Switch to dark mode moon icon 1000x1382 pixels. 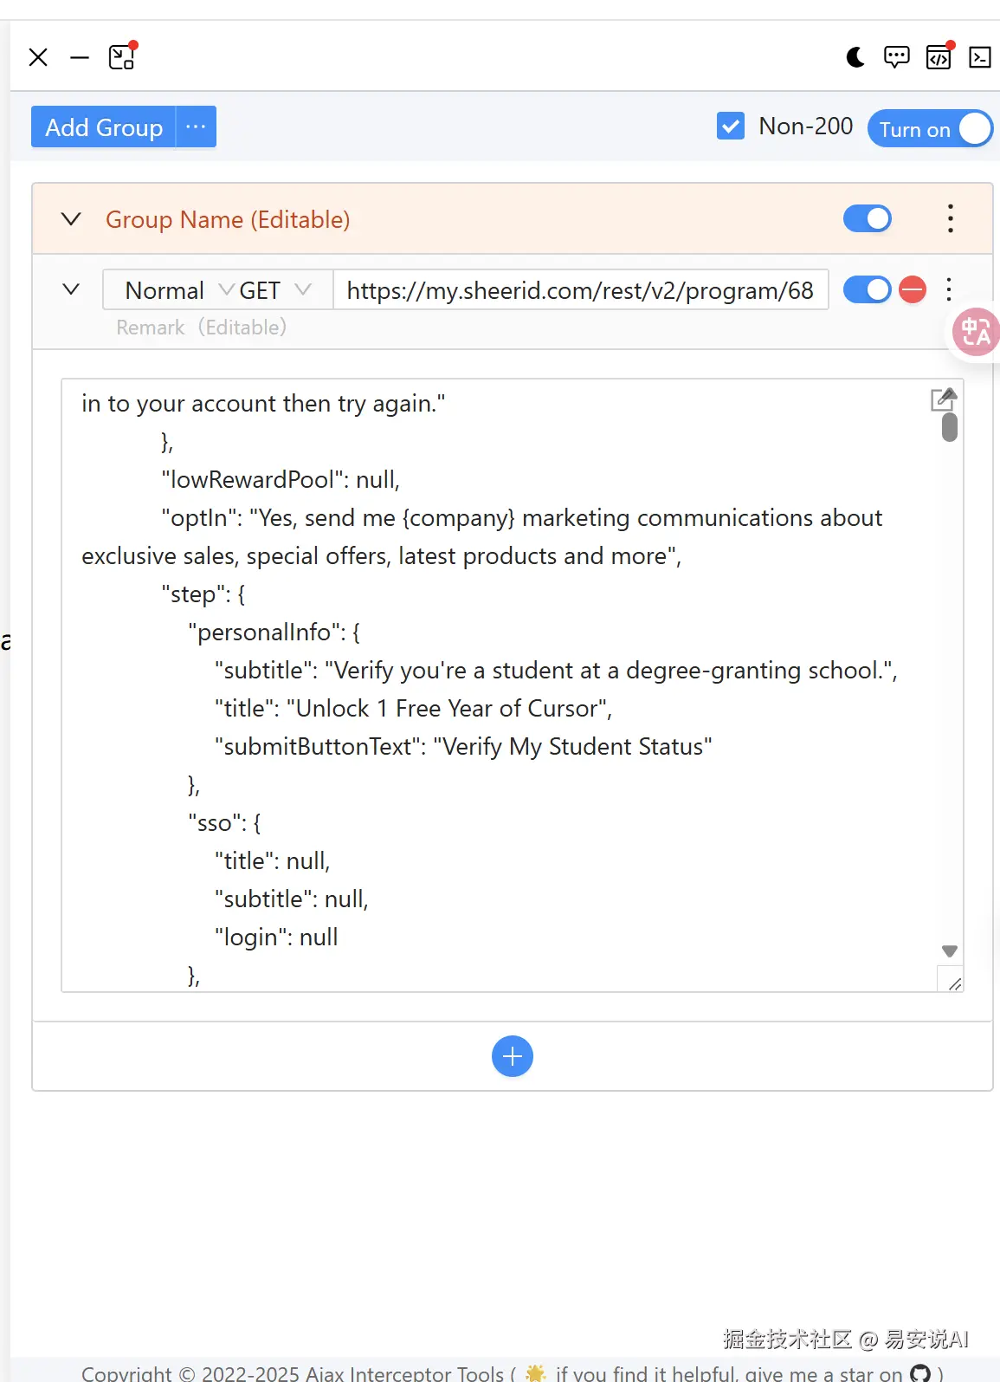(x=855, y=58)
